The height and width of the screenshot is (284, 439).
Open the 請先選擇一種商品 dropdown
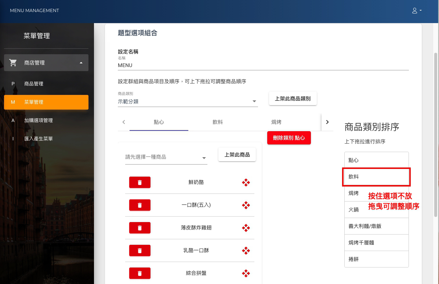166,157
